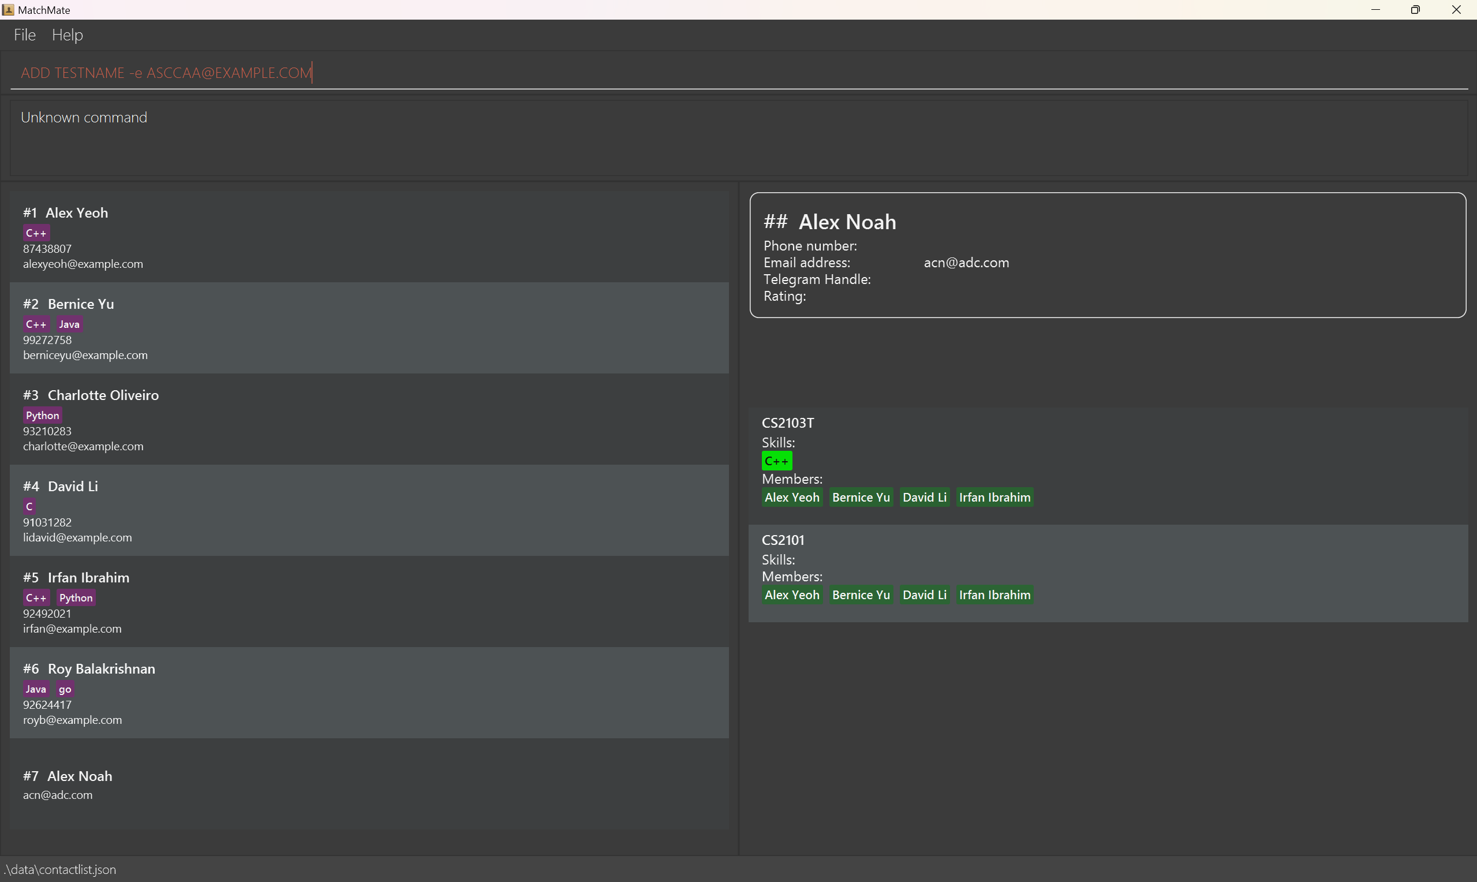The image size is (1477, 882).
Task: Select contact Alex Yeoh in list
Action: click(x=369, y=237)
